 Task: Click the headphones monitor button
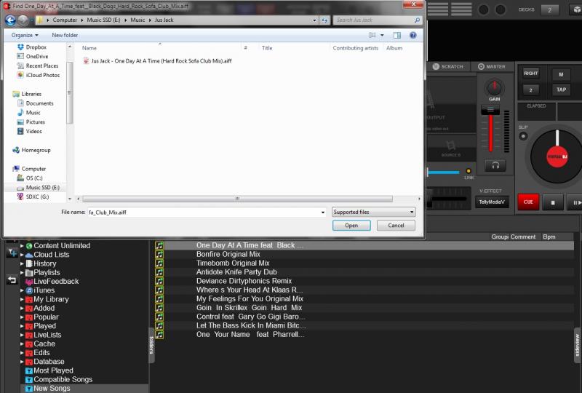coord(495,166)
